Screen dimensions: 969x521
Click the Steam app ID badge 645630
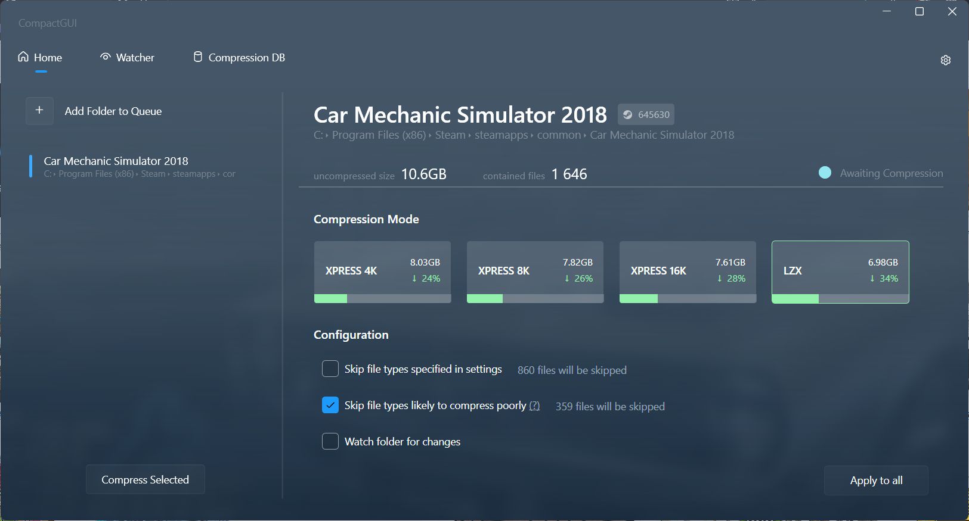click(x=646, y=114)
